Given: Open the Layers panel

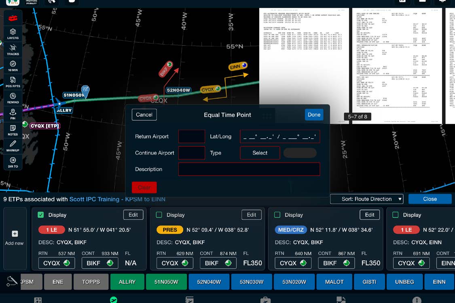Looking at the screenshot, I should tap(13, 34).
